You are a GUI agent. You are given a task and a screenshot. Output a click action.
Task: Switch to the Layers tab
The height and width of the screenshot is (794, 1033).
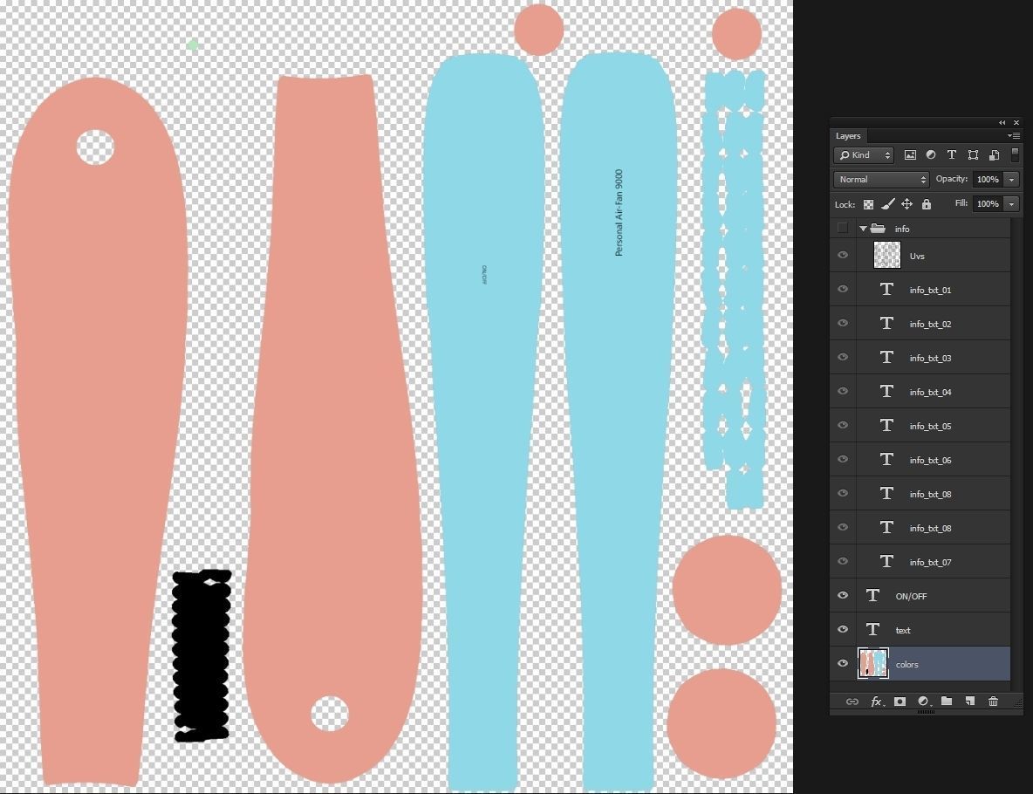848,136
